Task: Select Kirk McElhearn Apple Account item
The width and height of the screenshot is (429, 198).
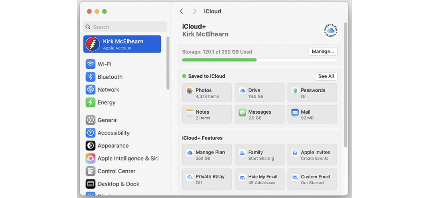Action: coord(122,44)
